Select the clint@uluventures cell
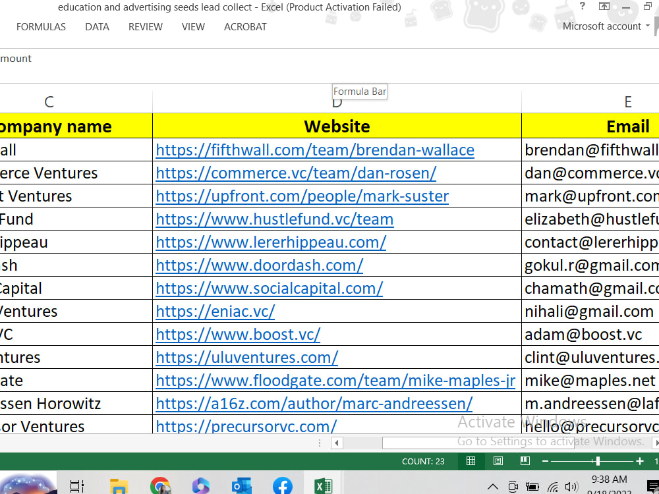Image resolution: width=659 pixels, height=494 pixels. [590, 358]
